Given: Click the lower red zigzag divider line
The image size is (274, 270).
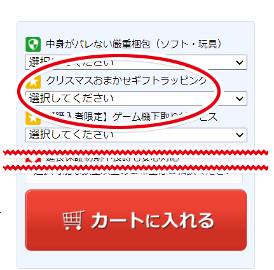Looking at the screenshot, I should click(x=135, y=168).
